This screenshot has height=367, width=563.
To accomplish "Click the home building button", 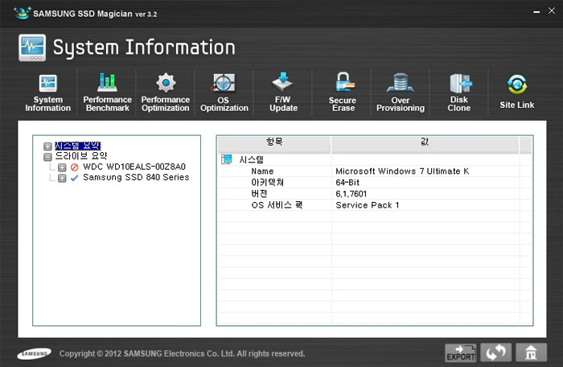I will tap(531, 353).
